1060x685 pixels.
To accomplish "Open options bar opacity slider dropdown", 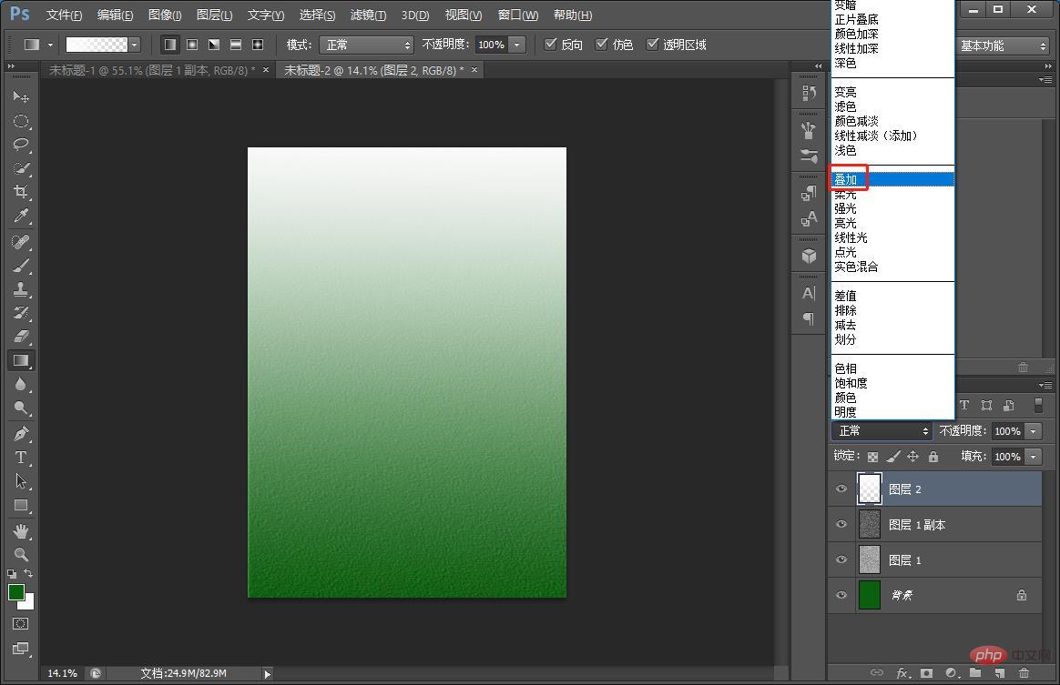I will (517, 45).
